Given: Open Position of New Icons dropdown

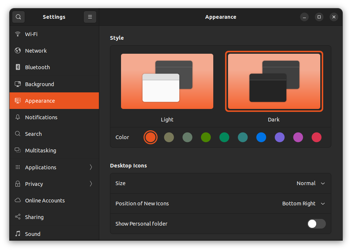Looking at the screenshot, I should [x=303, y=204].
